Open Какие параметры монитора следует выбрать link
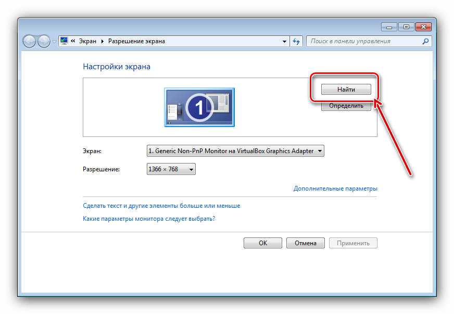Screen dimensions: 454x314 (x=149, y=219)
